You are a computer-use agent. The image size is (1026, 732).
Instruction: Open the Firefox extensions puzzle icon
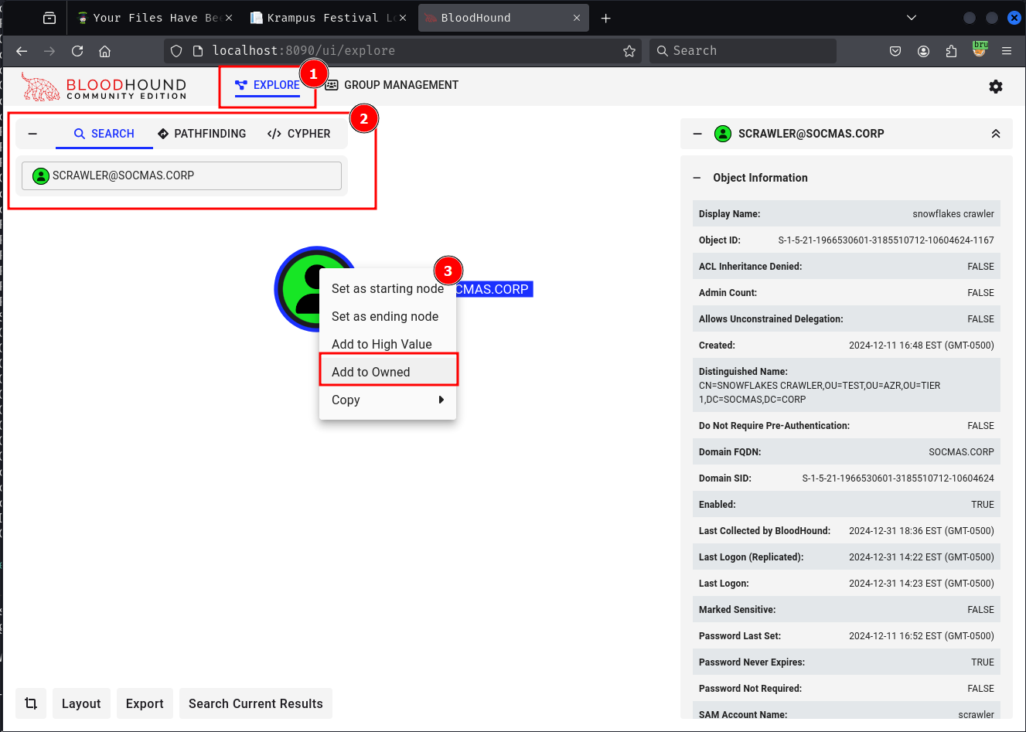(951, 51)
